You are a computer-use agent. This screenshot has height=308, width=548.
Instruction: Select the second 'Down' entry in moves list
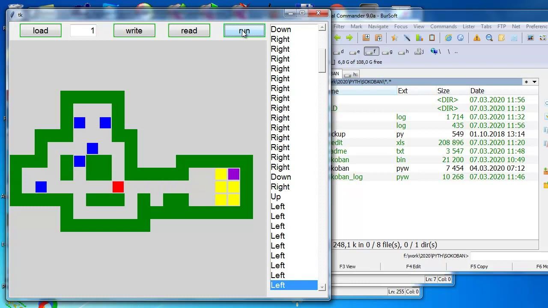click(x=294, y=177)
